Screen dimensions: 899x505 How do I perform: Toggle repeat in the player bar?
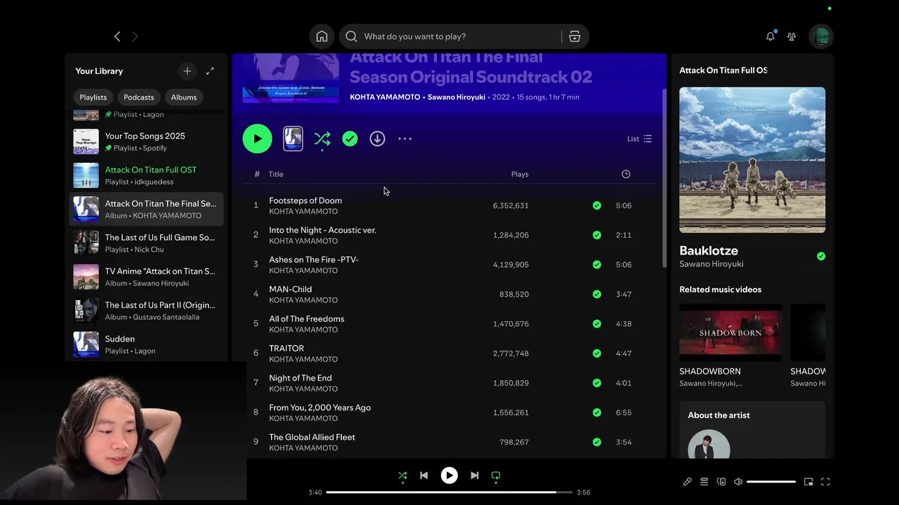click(496, 476)
